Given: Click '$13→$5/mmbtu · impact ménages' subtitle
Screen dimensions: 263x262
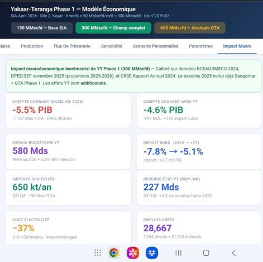Looking at the screenshot, I should [x=45, y=237].
